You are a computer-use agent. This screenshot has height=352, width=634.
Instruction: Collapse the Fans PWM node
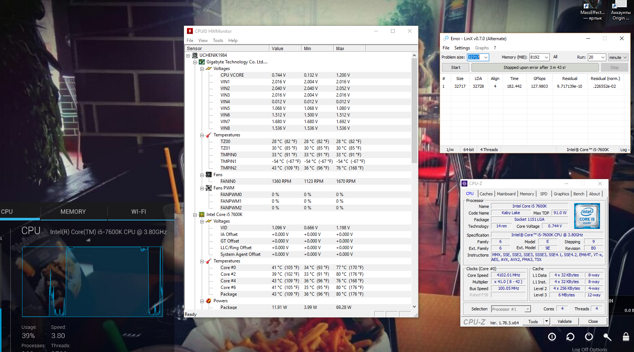click(202, 188)
